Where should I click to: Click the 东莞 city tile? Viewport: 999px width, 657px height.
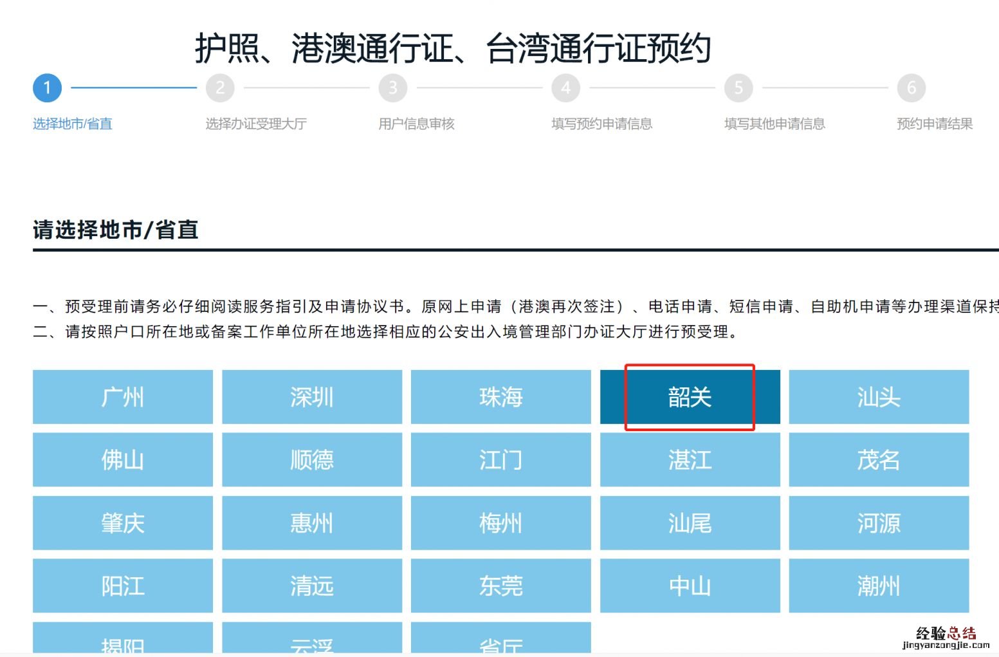500,586
